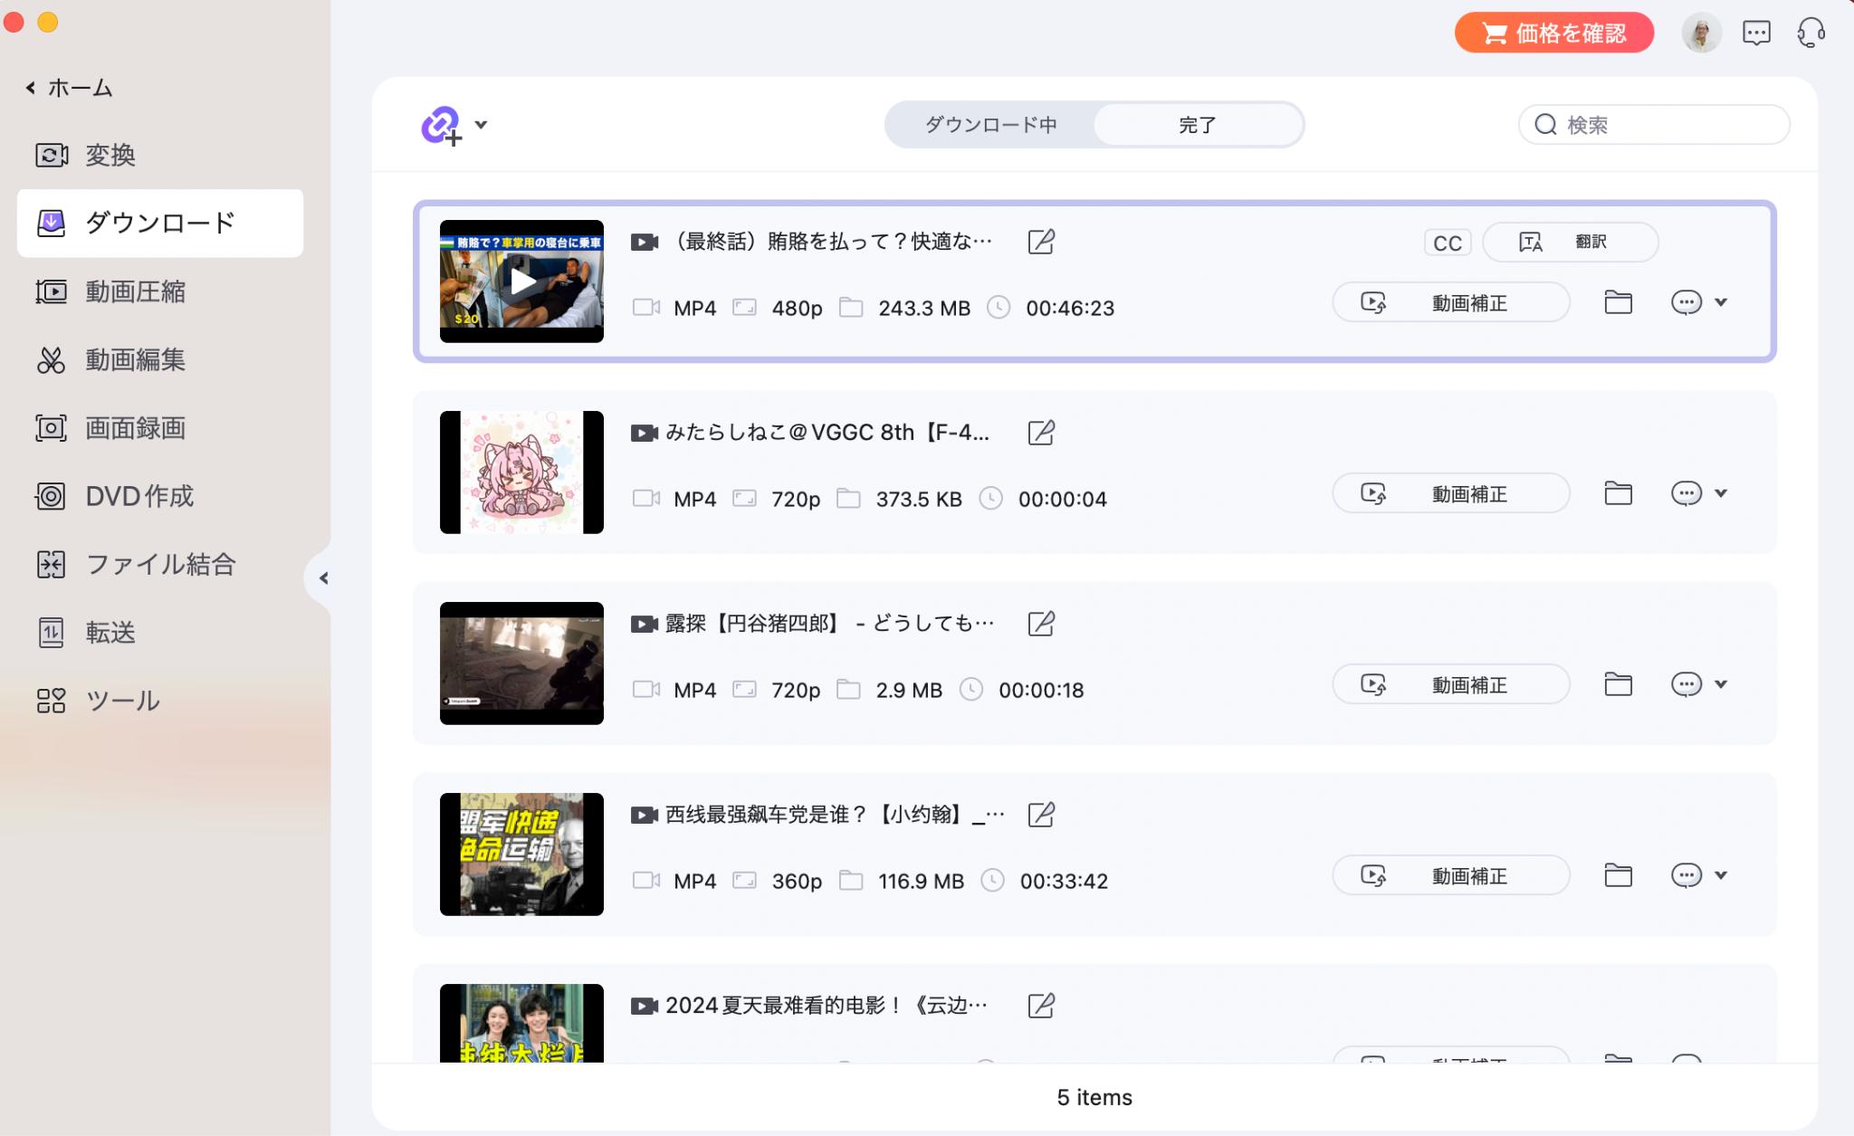Click the 2.9 MB file size value
Image resolution: width=1854 pixels, height=1136 pixels.
[909, 691]
